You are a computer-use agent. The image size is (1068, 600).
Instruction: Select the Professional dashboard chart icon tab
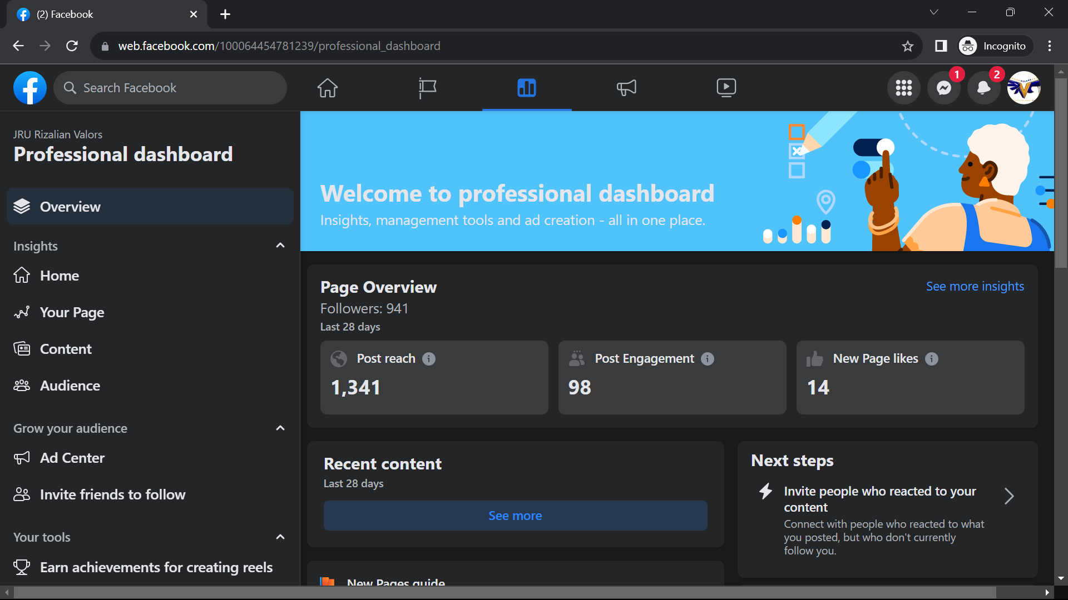527,88
